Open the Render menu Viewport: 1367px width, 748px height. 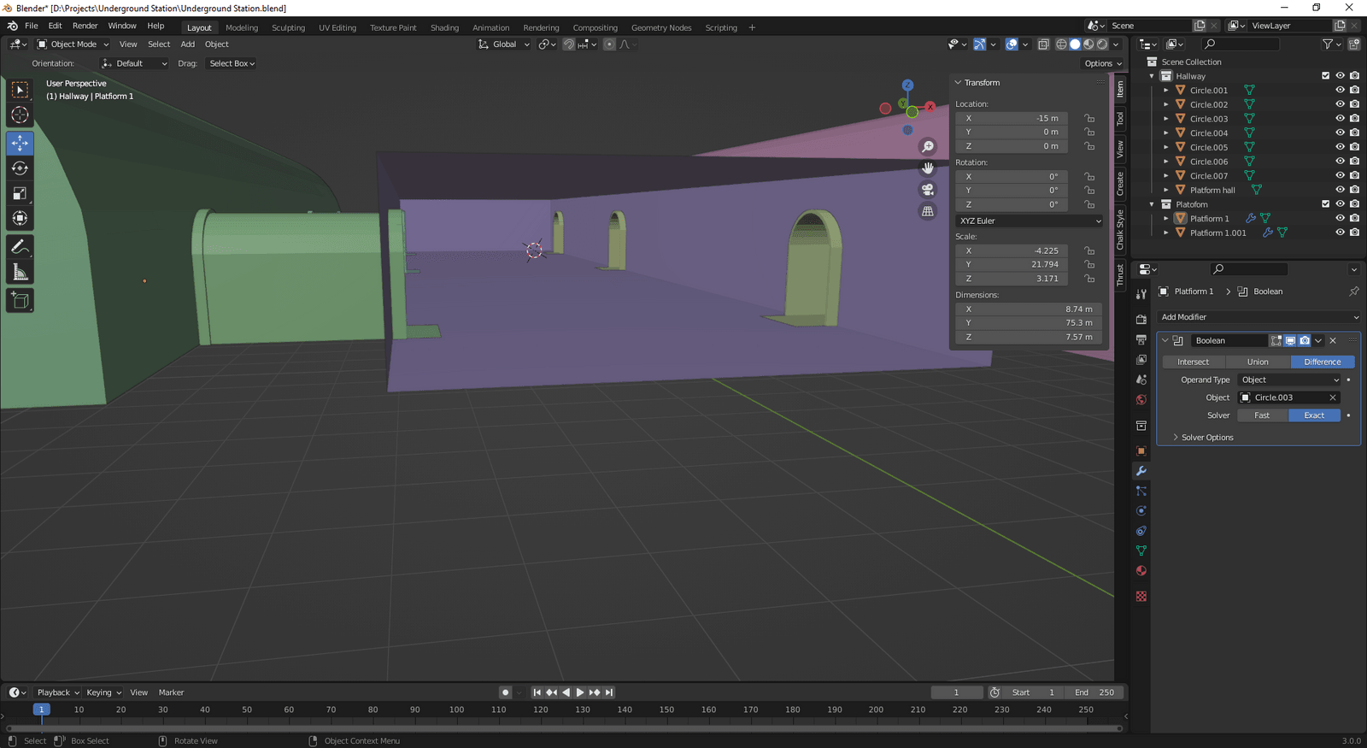tap(85, 26)
